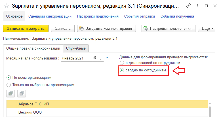The height and width of the screenshot is (117, 219).
Task: Select row 'Абрамов Г. С. ИП'
Action: tap(107, 104)
